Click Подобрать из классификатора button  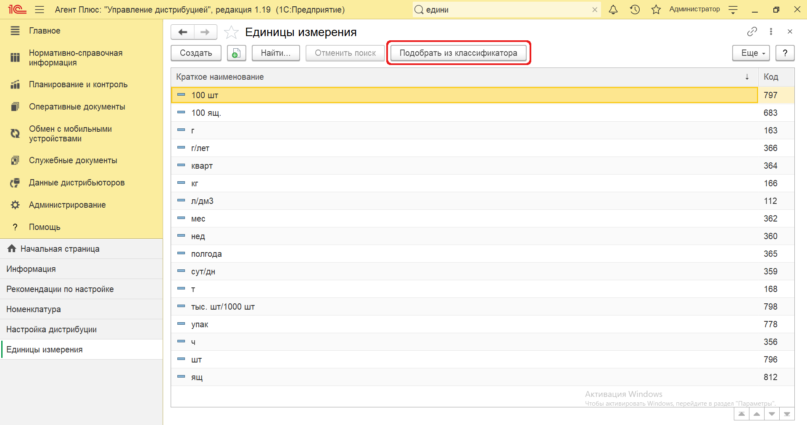point(459,53)
